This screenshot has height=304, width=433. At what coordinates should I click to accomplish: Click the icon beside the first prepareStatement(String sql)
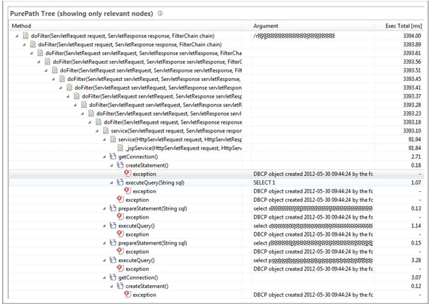[x=113, y=208]
